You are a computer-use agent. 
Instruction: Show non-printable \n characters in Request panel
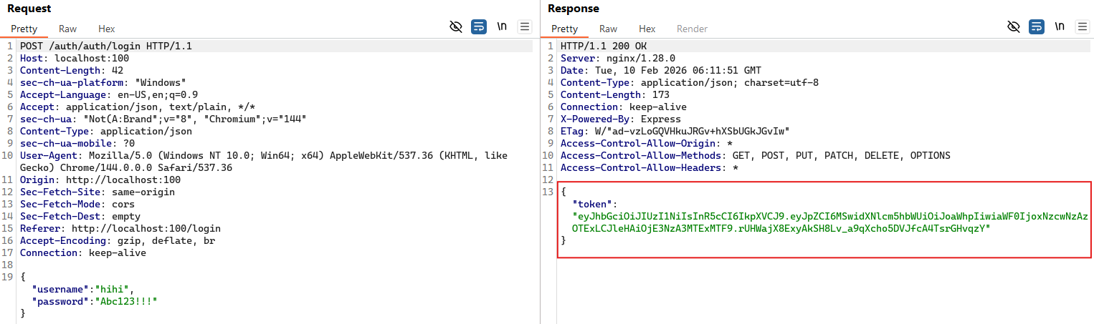tap(502, 27)
